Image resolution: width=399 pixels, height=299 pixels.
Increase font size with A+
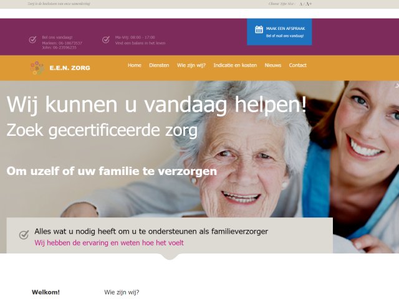click(309, 4)
